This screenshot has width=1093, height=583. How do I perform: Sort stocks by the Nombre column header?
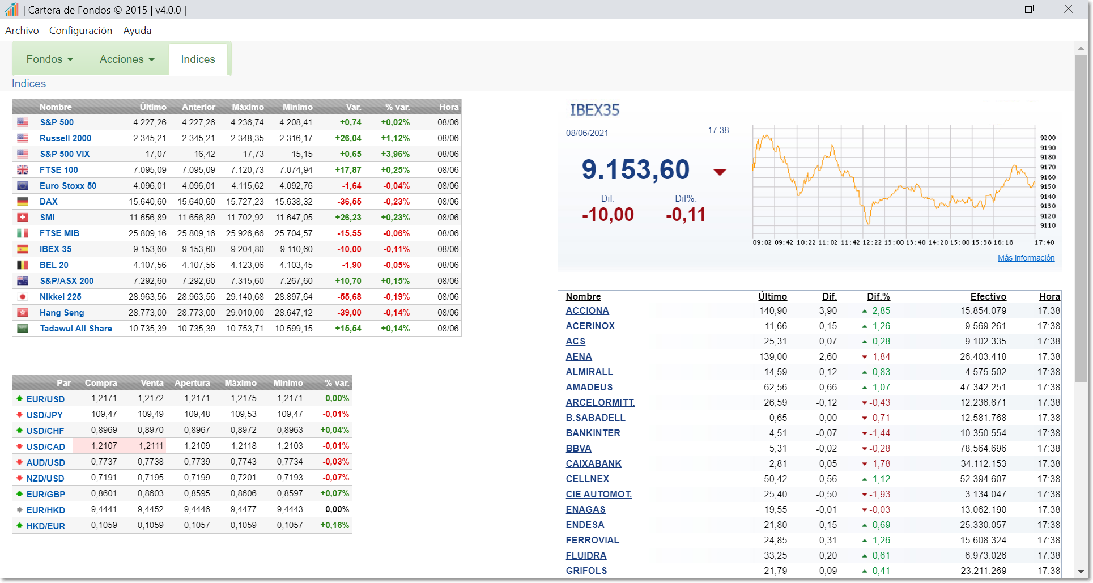tap(583, 296)
